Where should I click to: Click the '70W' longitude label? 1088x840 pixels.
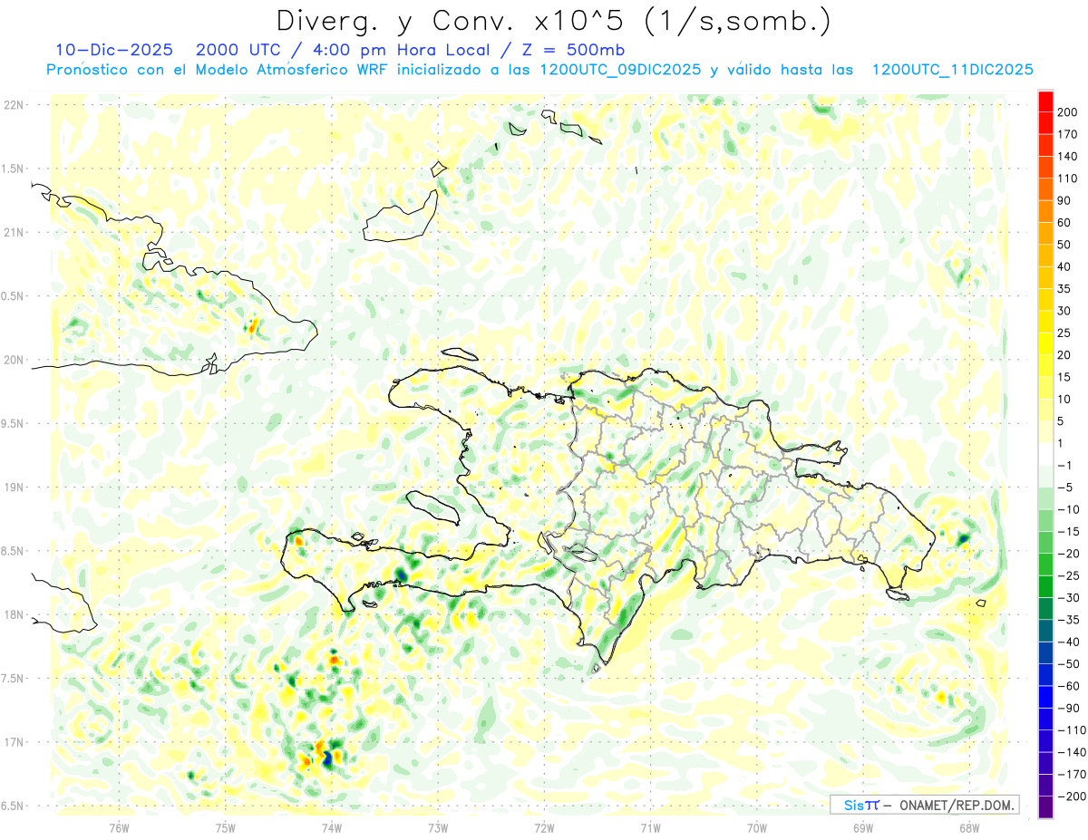tap(757, 827)
